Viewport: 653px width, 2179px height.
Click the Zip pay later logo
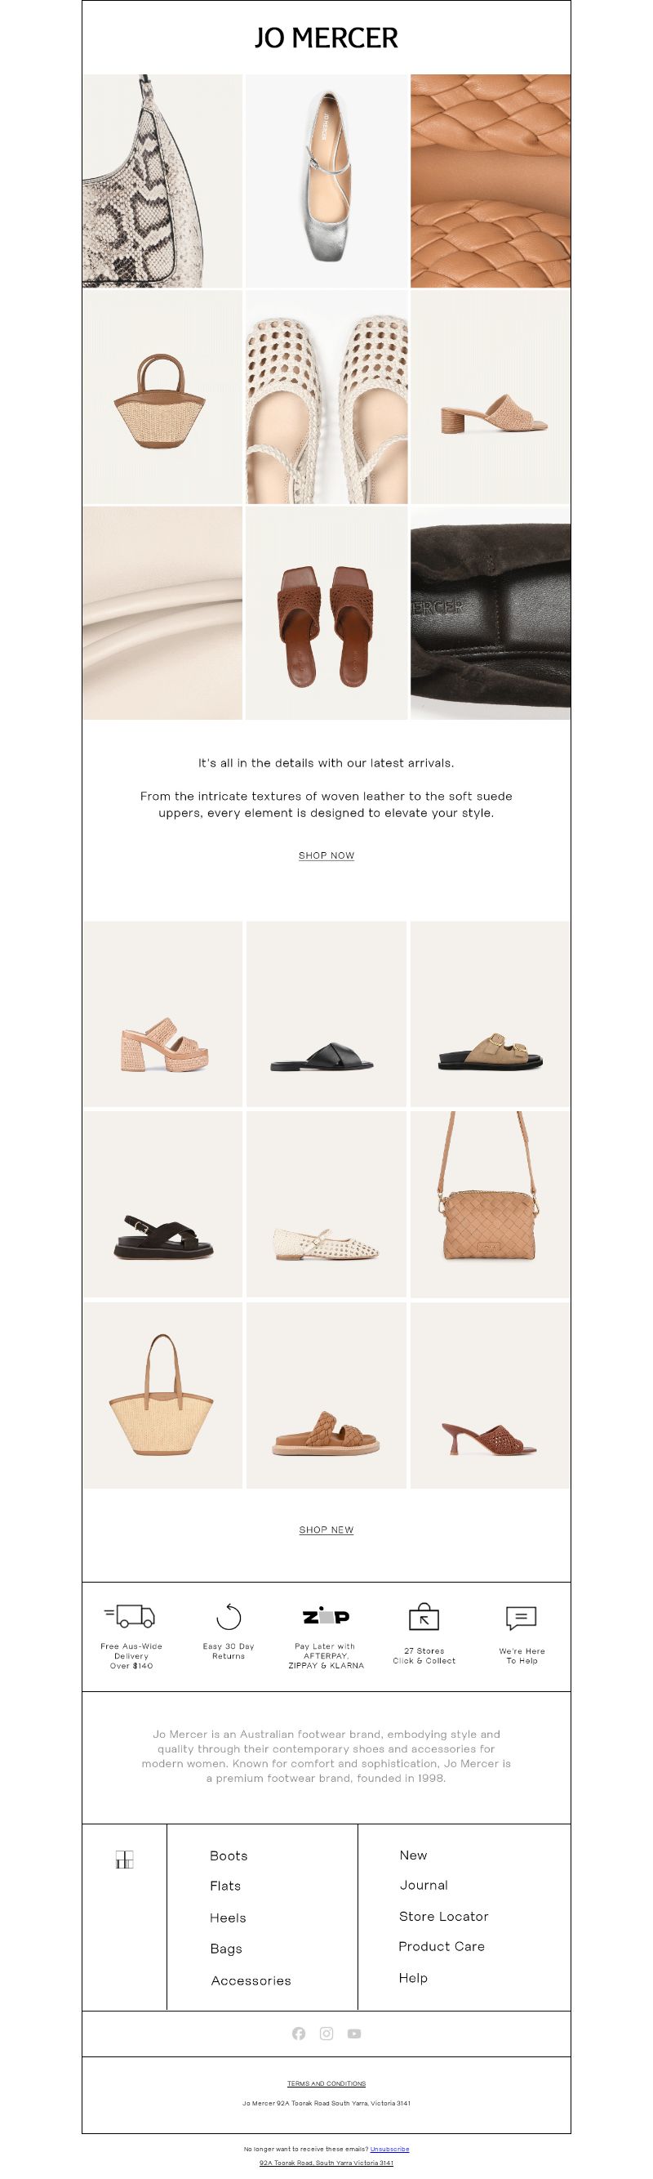click(x=326, y=1615)
